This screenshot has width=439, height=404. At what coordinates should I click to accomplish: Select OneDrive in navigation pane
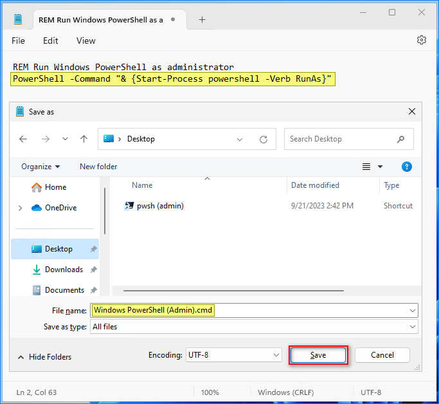click(x=54, y=208)
